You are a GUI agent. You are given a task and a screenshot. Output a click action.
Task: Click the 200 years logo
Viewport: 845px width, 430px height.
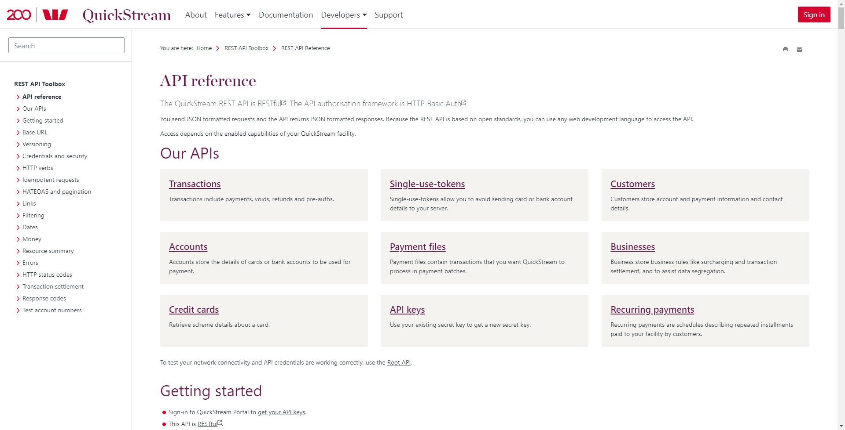19,14
